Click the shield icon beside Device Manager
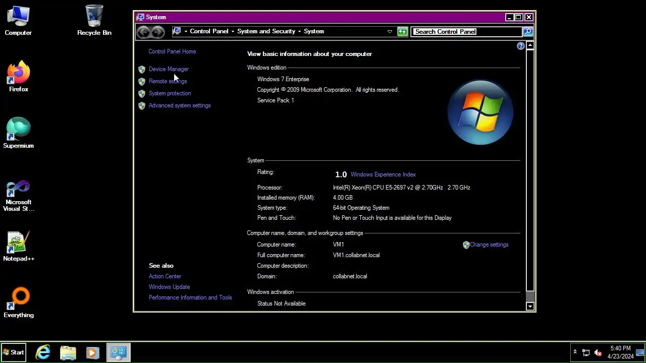This screenshot has height=363, width=646. 142,69
